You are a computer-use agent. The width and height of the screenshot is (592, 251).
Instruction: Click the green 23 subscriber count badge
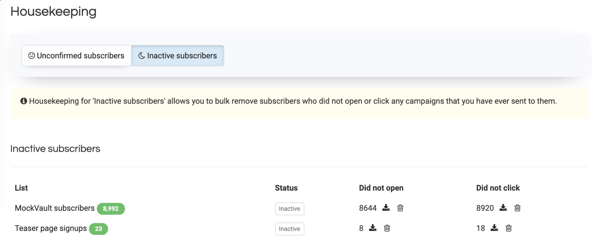(x=99, y=229)
